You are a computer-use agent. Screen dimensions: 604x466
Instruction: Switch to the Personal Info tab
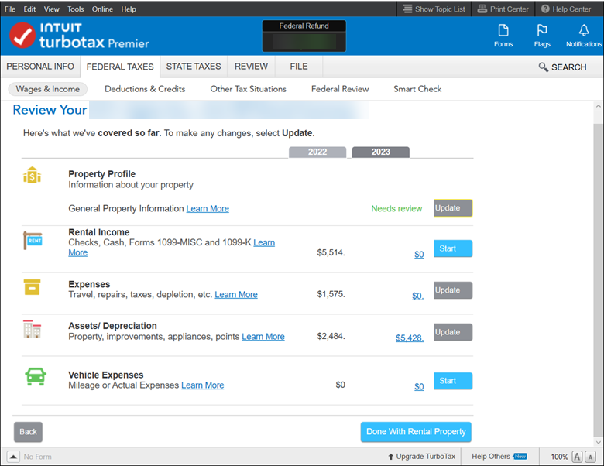(40, 67)
